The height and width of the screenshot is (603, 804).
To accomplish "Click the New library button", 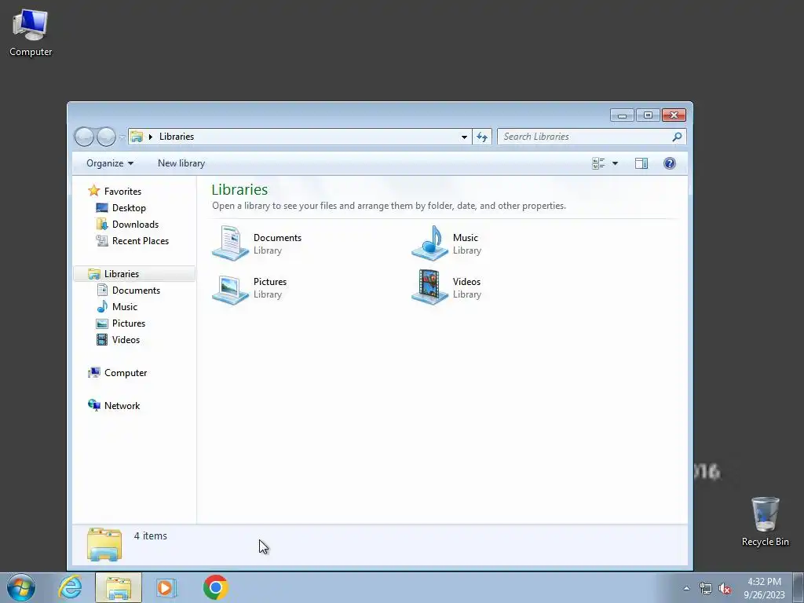I will [181, 163].
